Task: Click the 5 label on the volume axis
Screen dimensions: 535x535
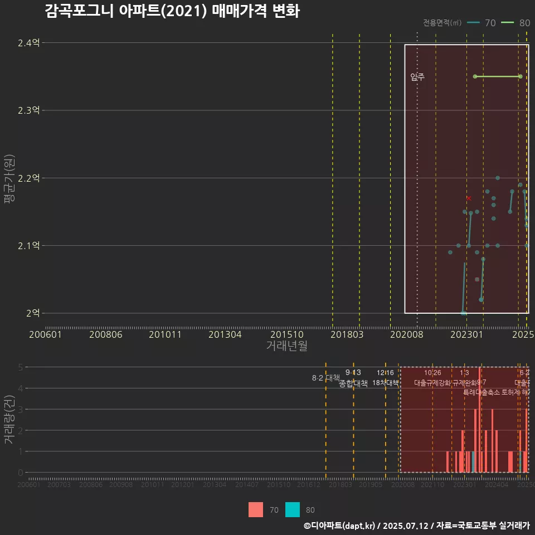Action: 21,367
